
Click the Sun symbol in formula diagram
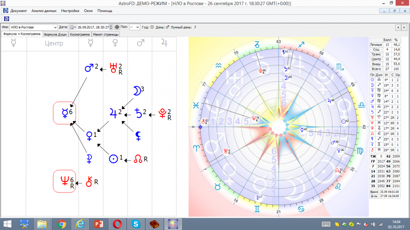(x=113, y=159)
